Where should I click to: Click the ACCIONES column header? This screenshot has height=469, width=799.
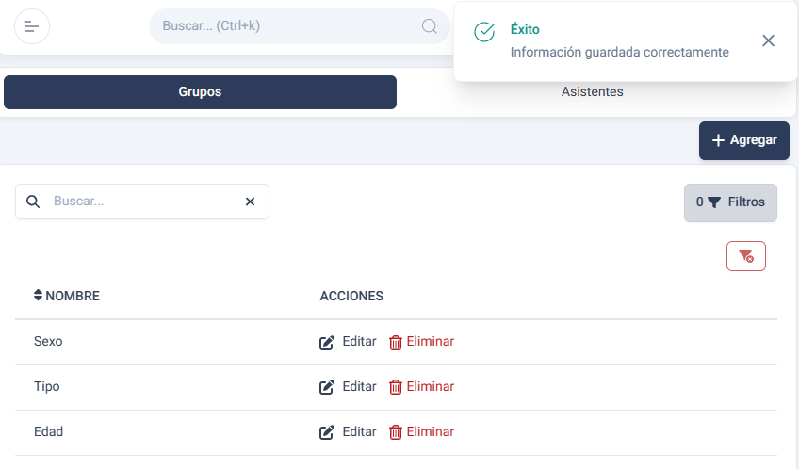351,296
